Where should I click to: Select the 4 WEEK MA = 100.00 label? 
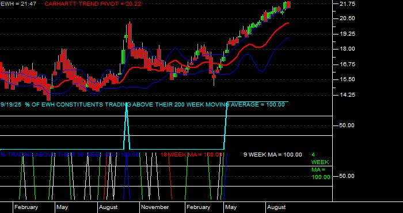pos(321,166)
